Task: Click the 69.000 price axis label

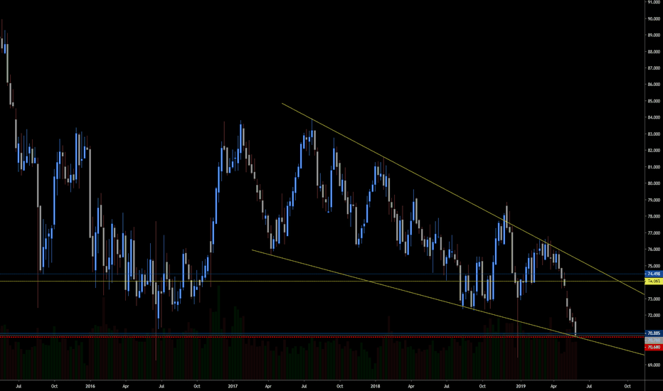Action: point(654,365)
